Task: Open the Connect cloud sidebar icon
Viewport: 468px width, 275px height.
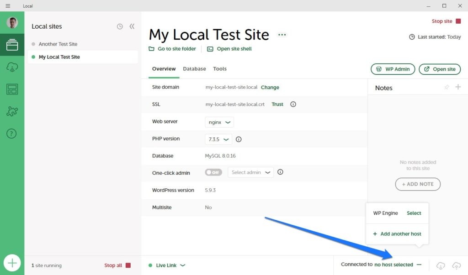Action: pyautogui.click(x=12, y=67)
